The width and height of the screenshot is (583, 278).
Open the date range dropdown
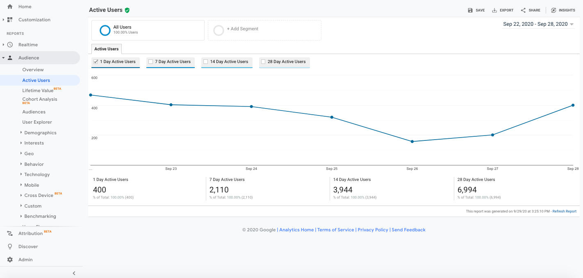tap(538, 24)
